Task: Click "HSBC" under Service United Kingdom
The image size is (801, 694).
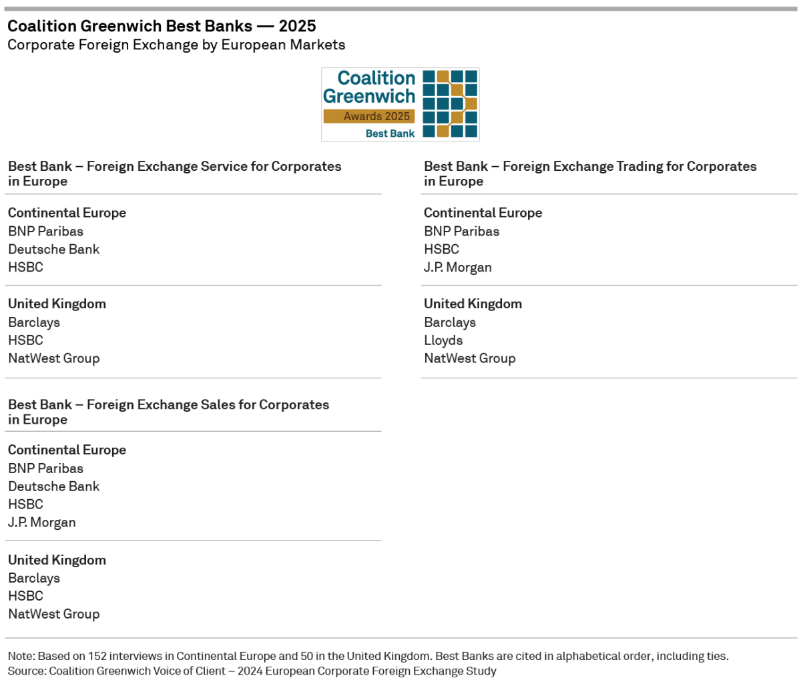Action: [25, 340]
